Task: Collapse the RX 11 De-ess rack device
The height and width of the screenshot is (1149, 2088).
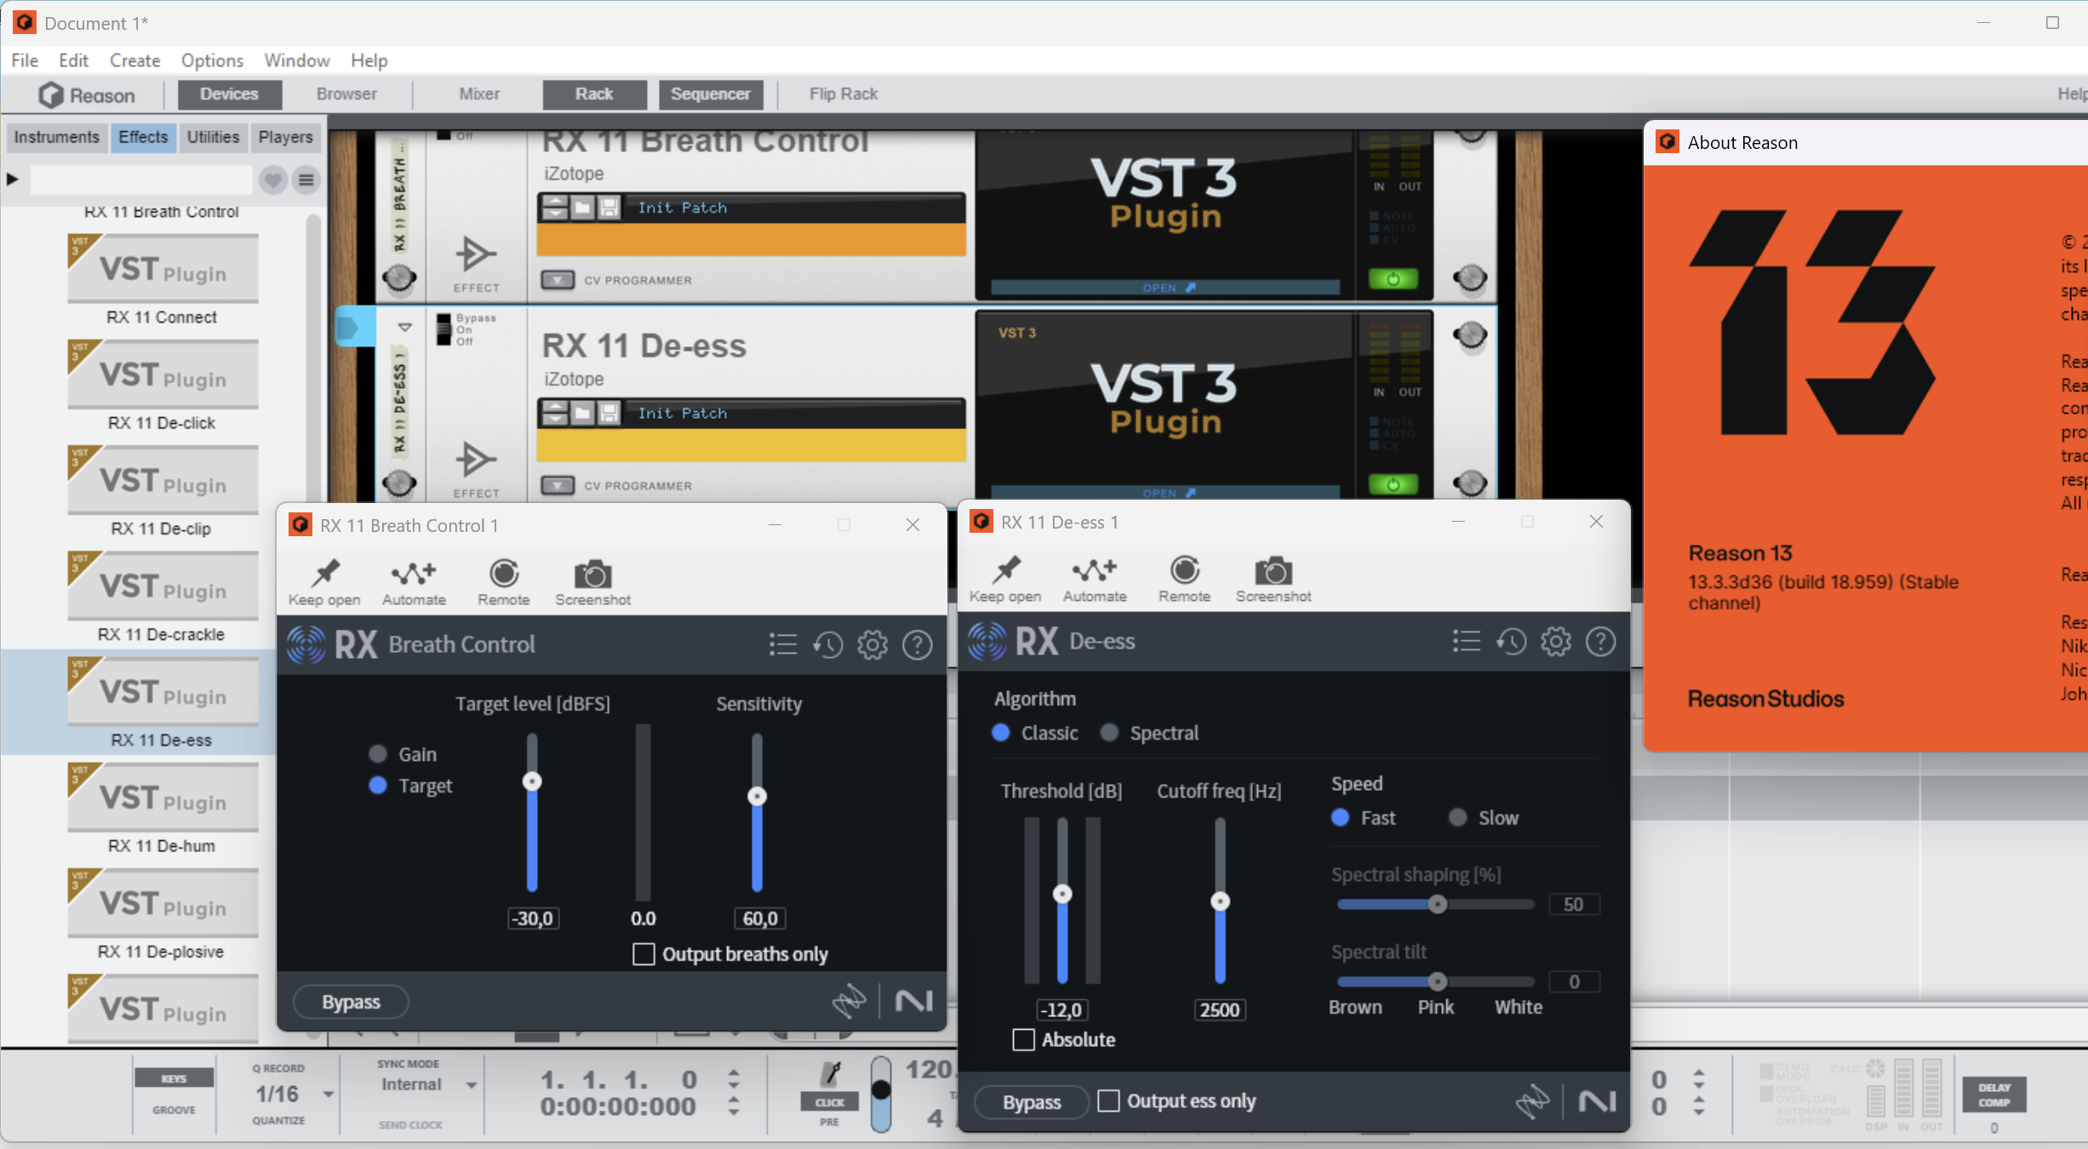Action: 405,327
